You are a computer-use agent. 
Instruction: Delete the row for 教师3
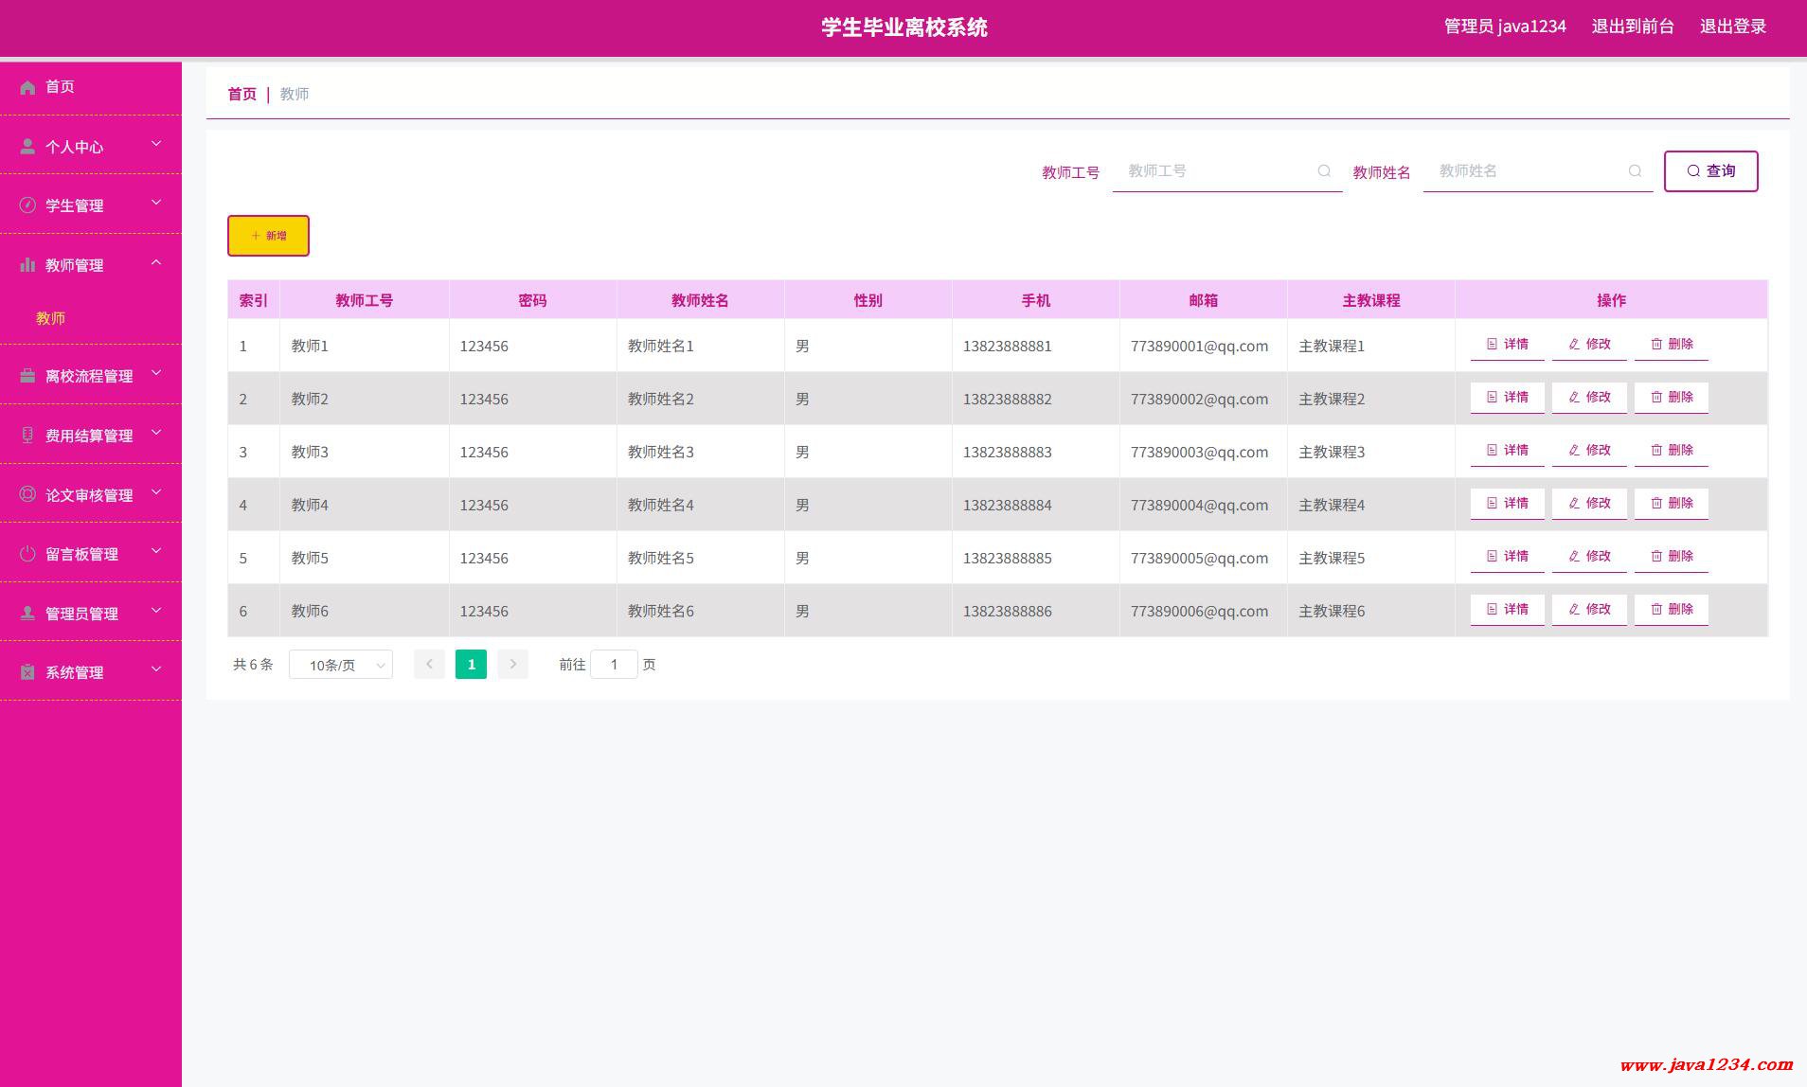pyautogui.click(x=1672, y=451)
